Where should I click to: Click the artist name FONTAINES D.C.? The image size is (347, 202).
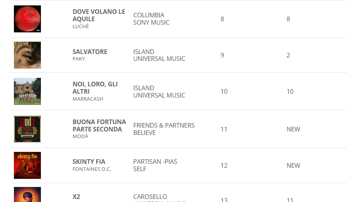point(92,169)
